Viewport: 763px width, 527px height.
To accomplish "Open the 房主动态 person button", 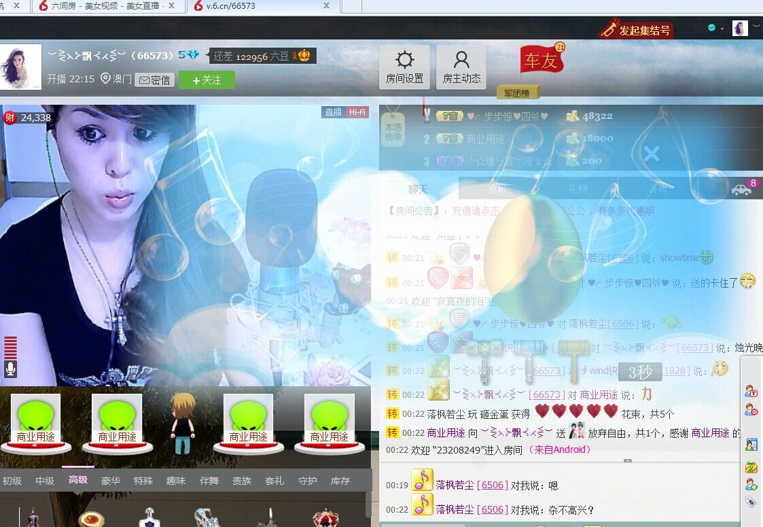I will [461, 67].
